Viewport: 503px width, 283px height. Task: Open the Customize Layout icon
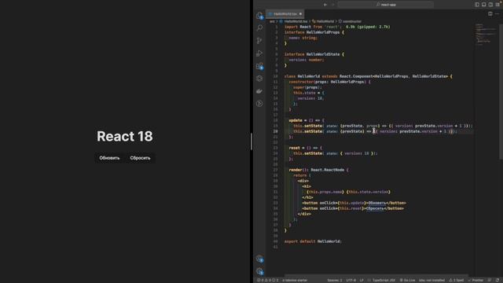coord(497,5)
